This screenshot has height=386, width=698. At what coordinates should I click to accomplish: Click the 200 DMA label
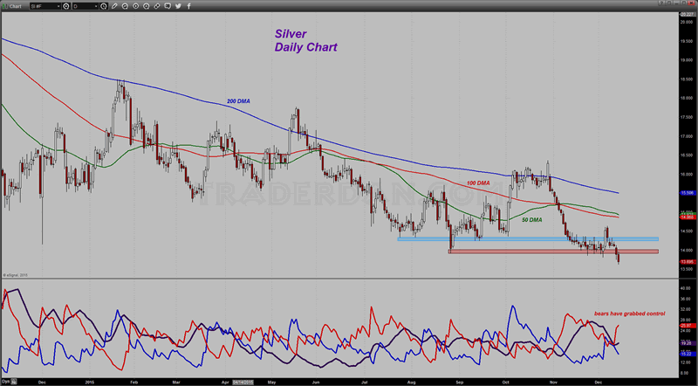pos(238,101)
